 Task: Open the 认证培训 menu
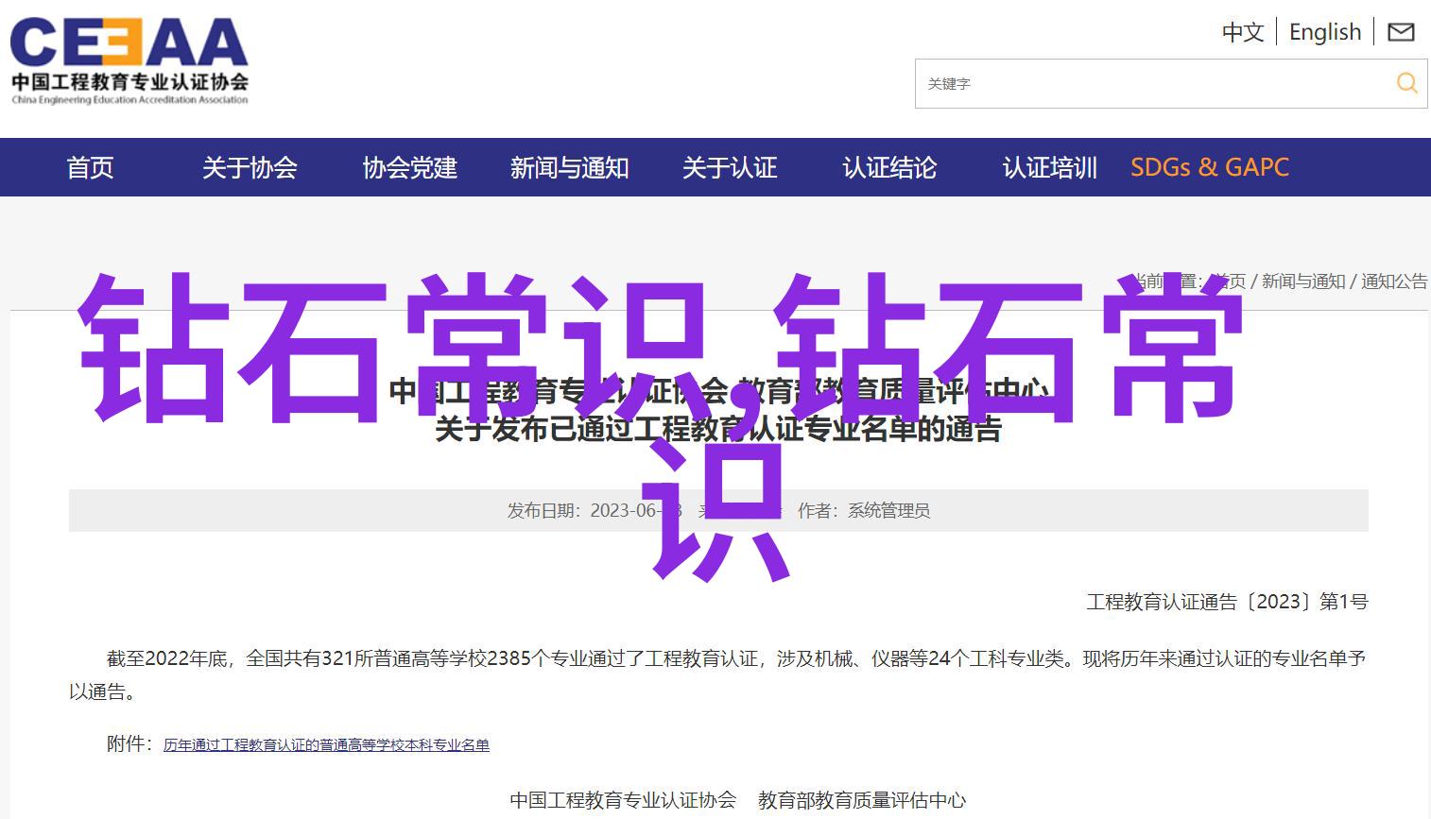1049,167
